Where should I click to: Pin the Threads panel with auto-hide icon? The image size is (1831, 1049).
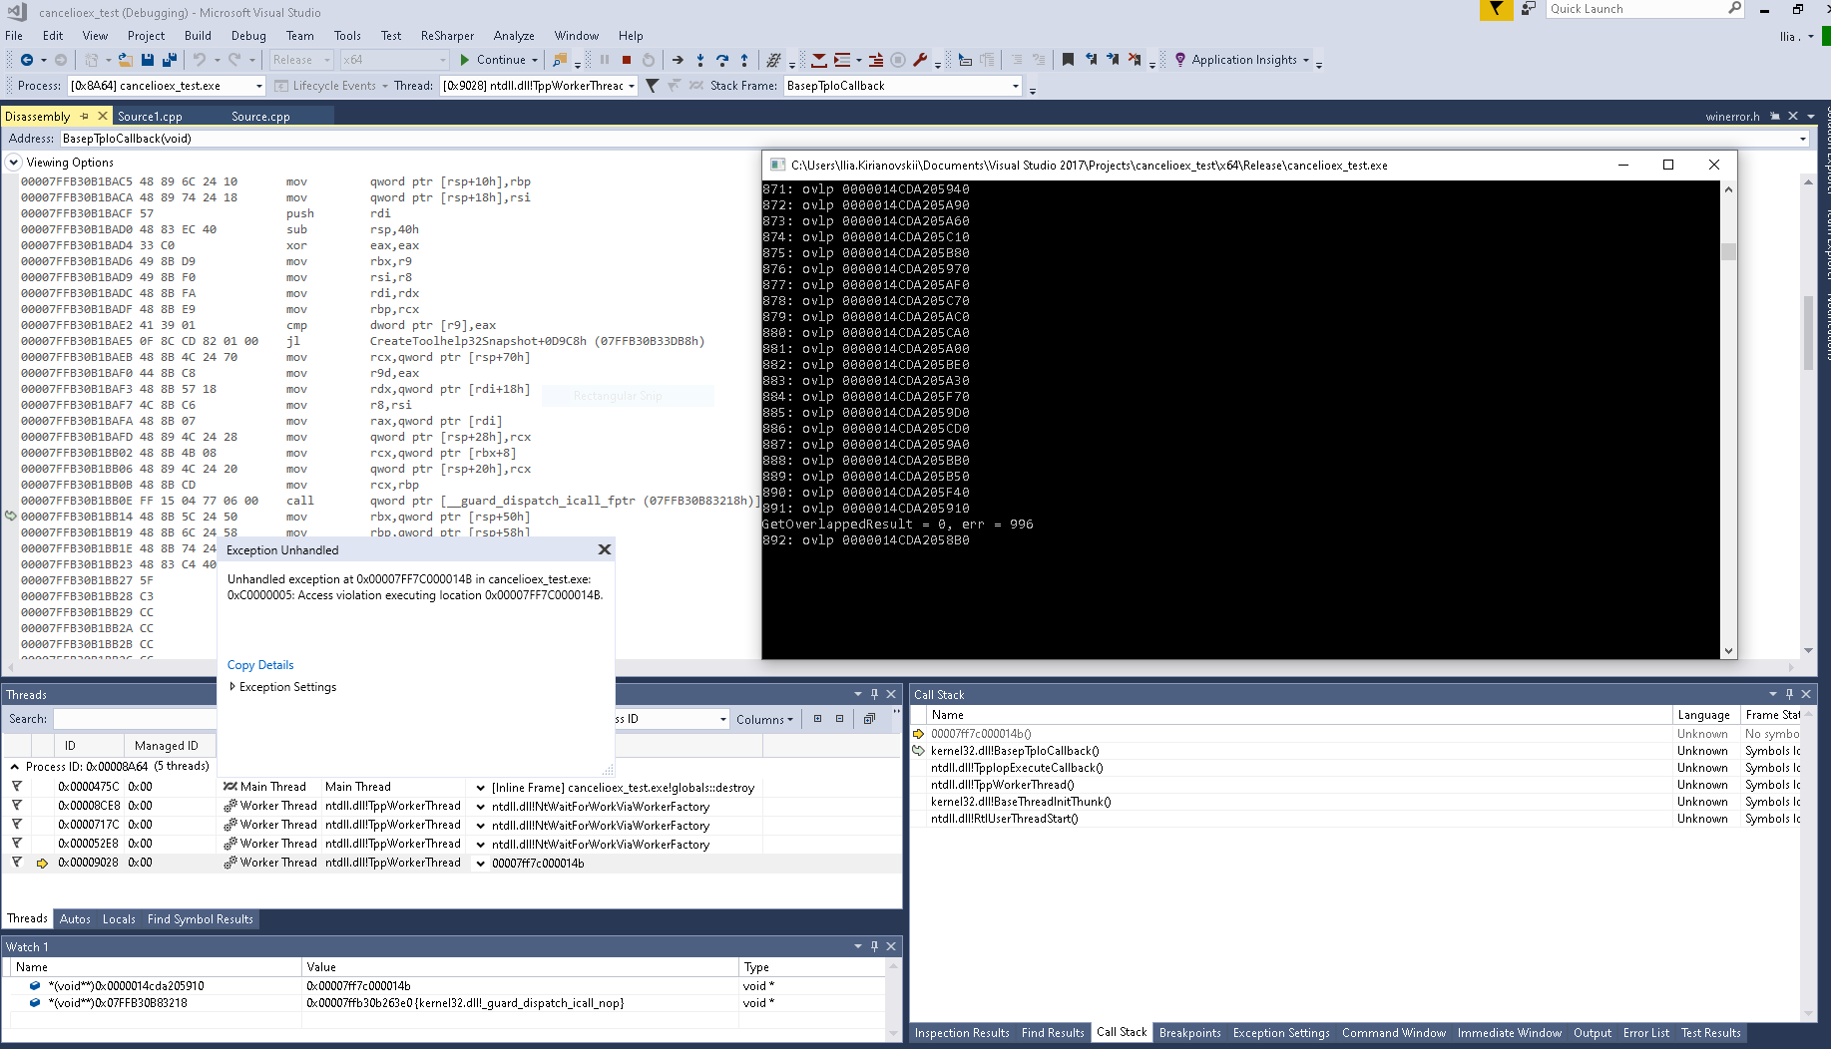[x=874, y=694]
